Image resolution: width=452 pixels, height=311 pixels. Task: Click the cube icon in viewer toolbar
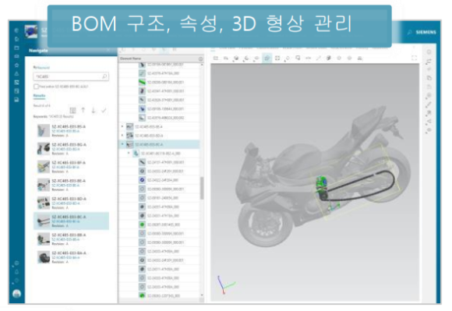click(x=236, y=58)
